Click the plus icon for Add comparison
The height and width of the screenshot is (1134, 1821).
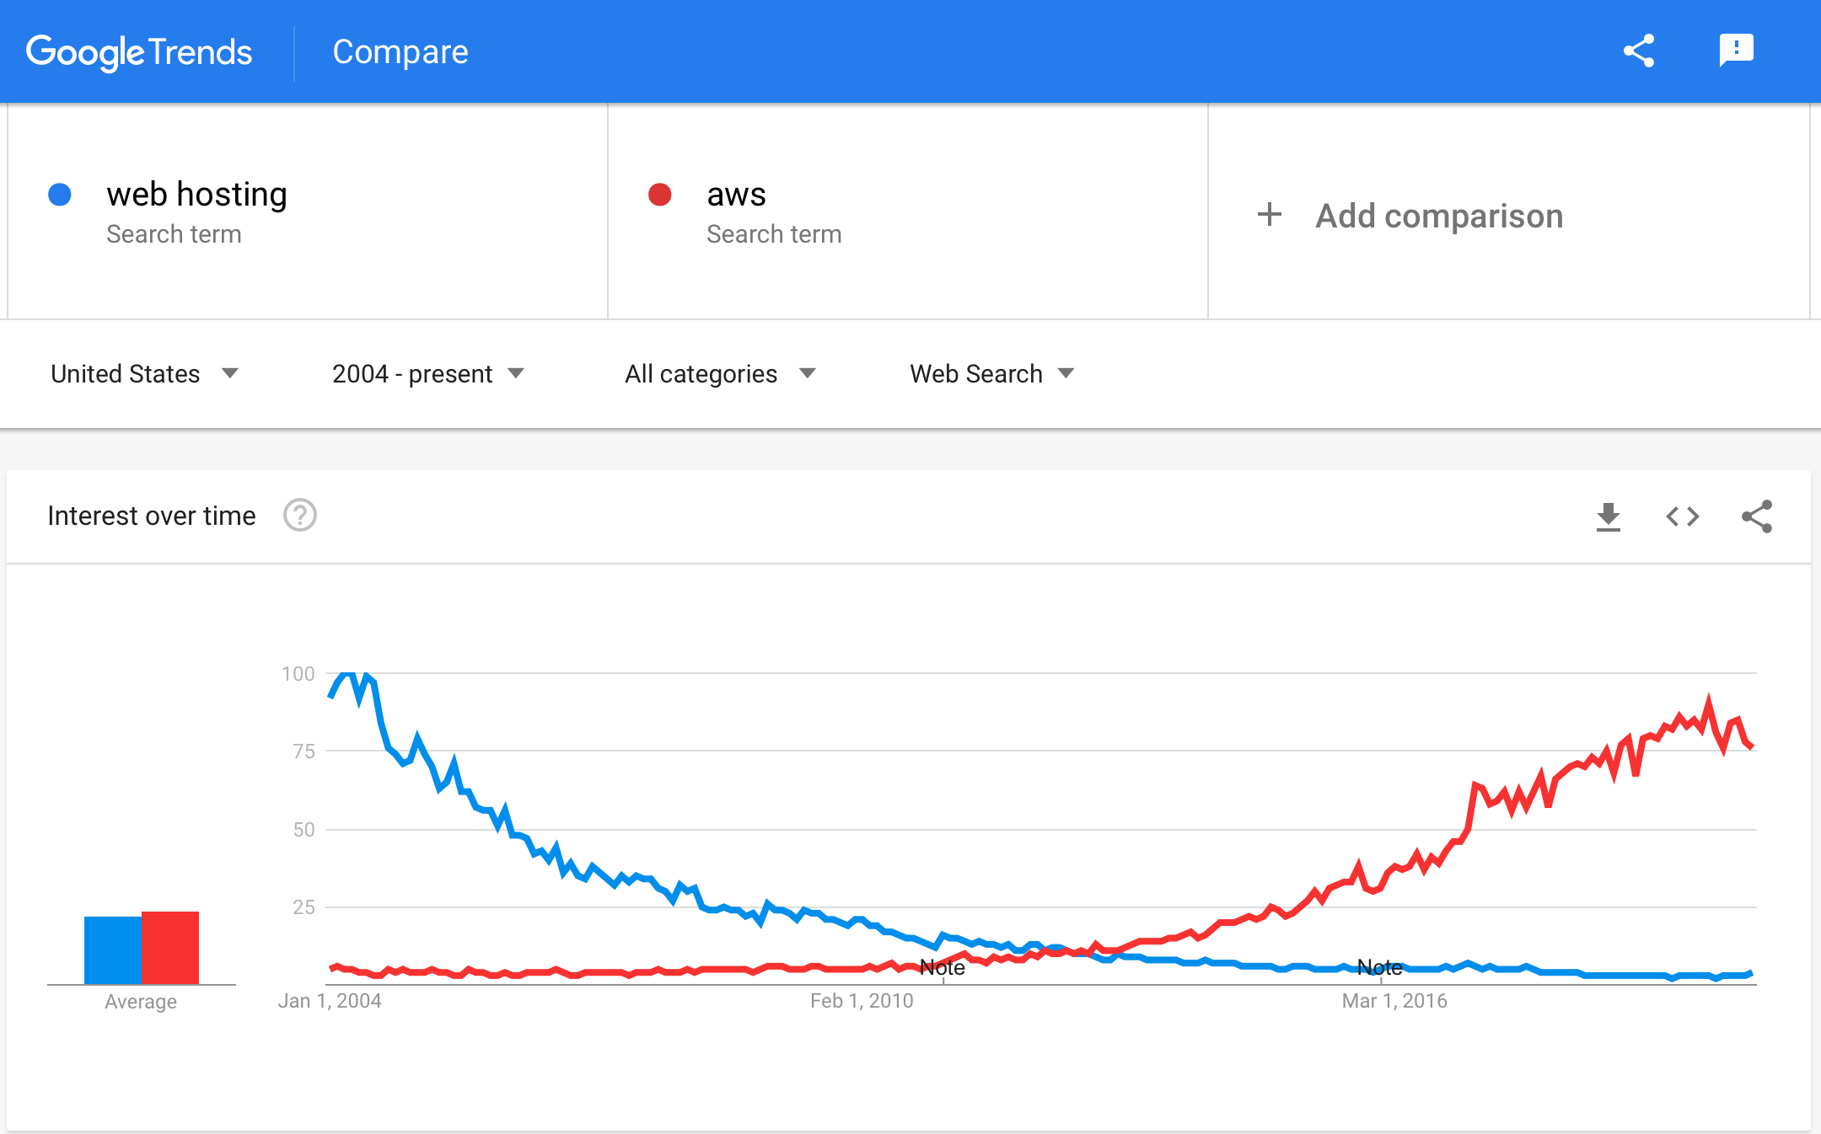point(1270,215)
